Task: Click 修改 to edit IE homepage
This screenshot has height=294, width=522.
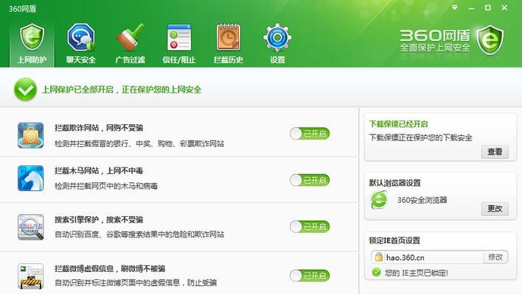Action: coord(495,257)
